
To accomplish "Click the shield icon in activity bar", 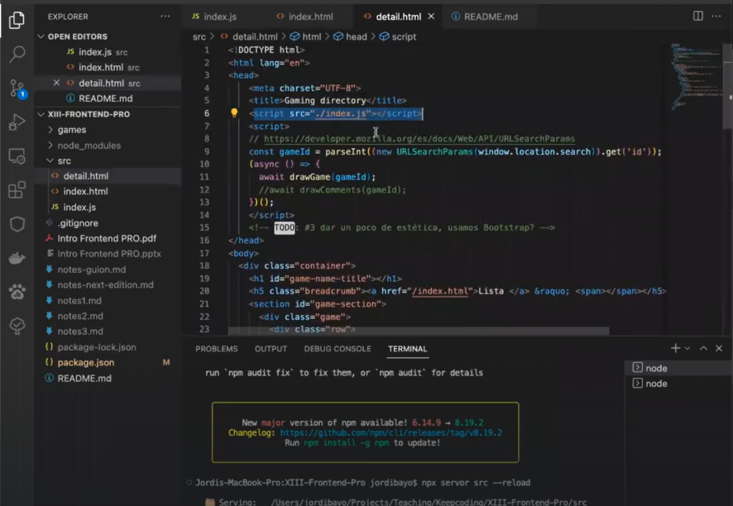I will point(17,224).
